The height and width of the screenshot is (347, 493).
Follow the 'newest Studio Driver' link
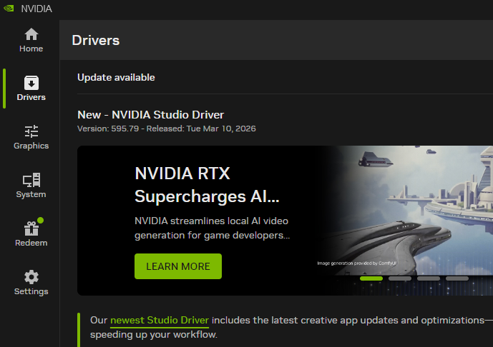click(160, 320)
